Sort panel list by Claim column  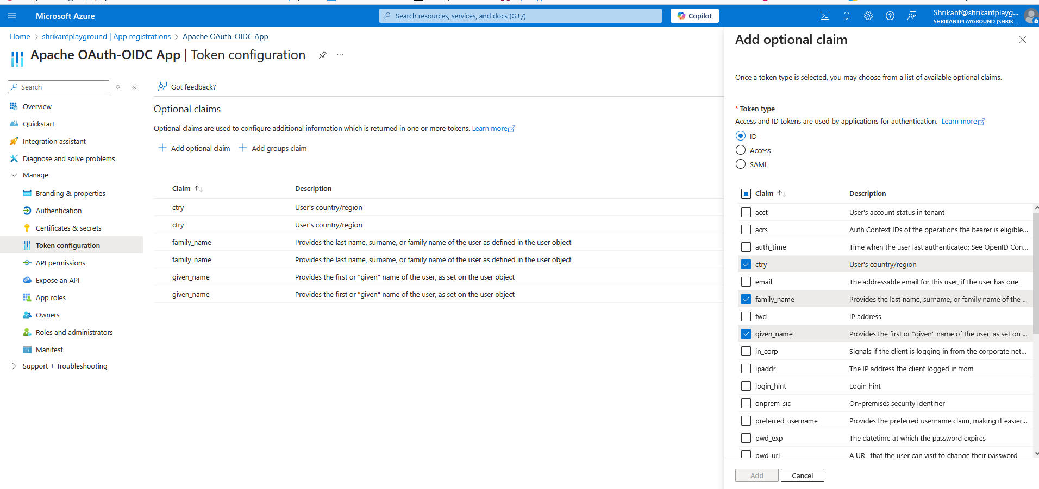pyautogui.click(x=771, y=193)
